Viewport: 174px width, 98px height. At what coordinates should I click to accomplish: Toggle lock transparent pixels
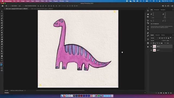point(154,43)
